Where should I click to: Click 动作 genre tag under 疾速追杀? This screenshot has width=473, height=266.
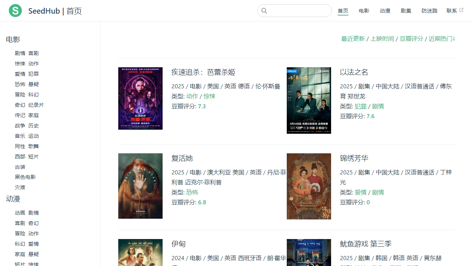192,96
